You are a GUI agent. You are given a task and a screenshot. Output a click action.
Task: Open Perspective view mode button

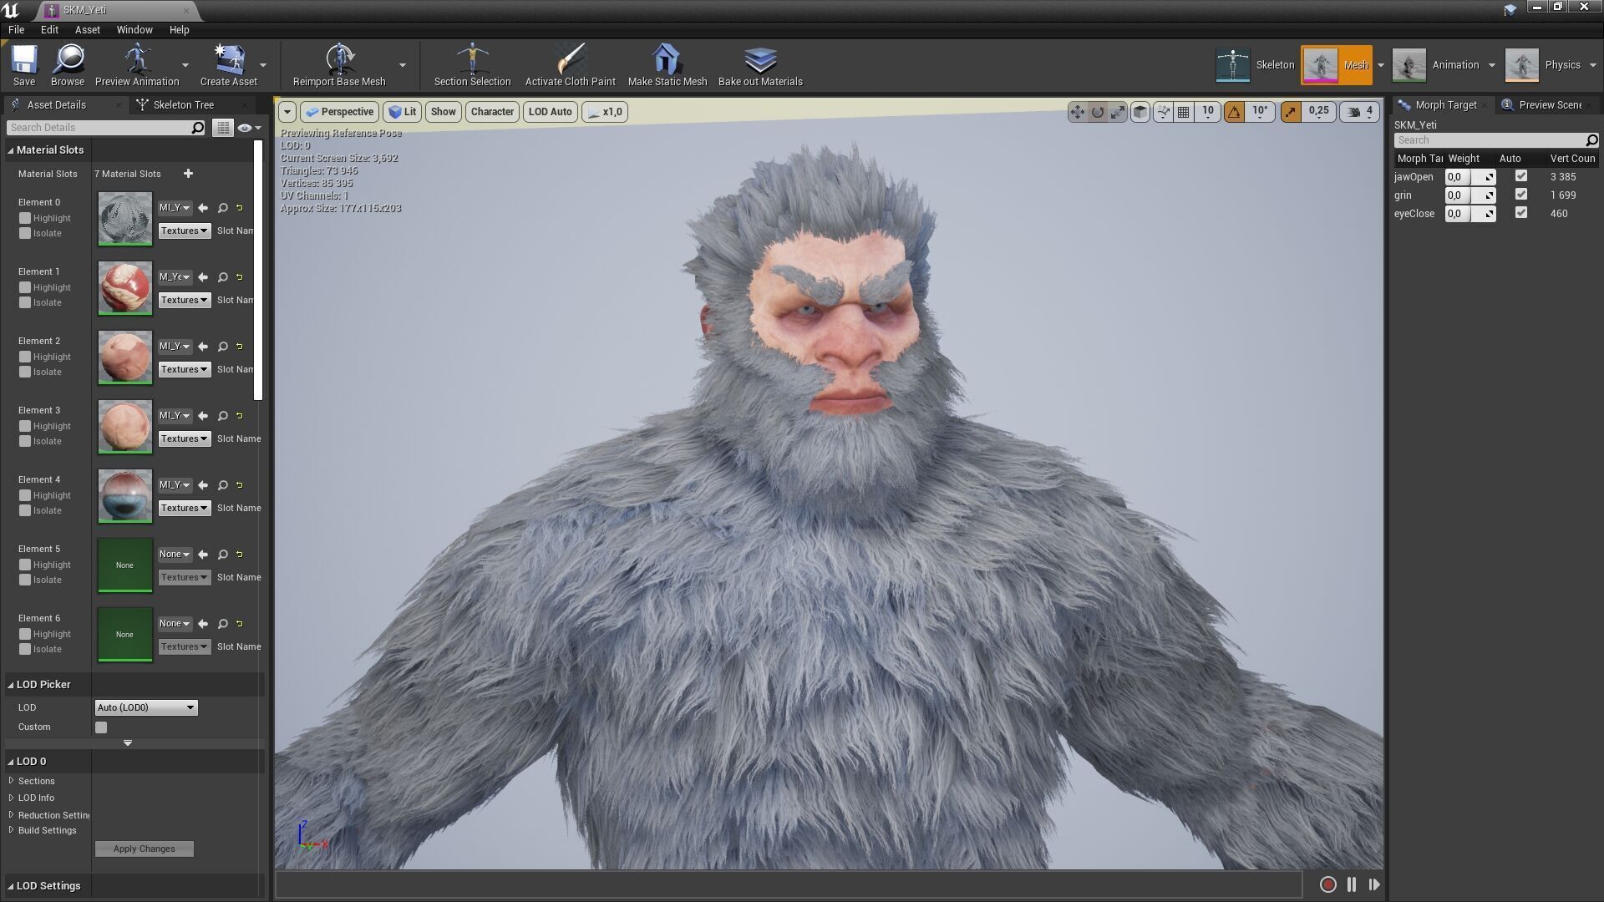[x=339, y=112]
